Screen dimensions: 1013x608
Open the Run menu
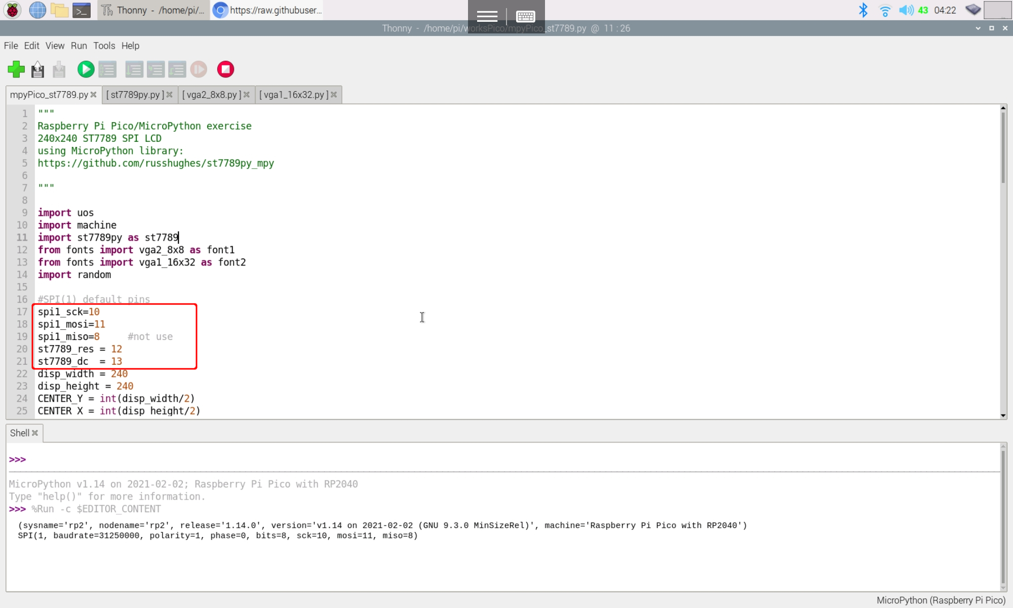[79, 46]
